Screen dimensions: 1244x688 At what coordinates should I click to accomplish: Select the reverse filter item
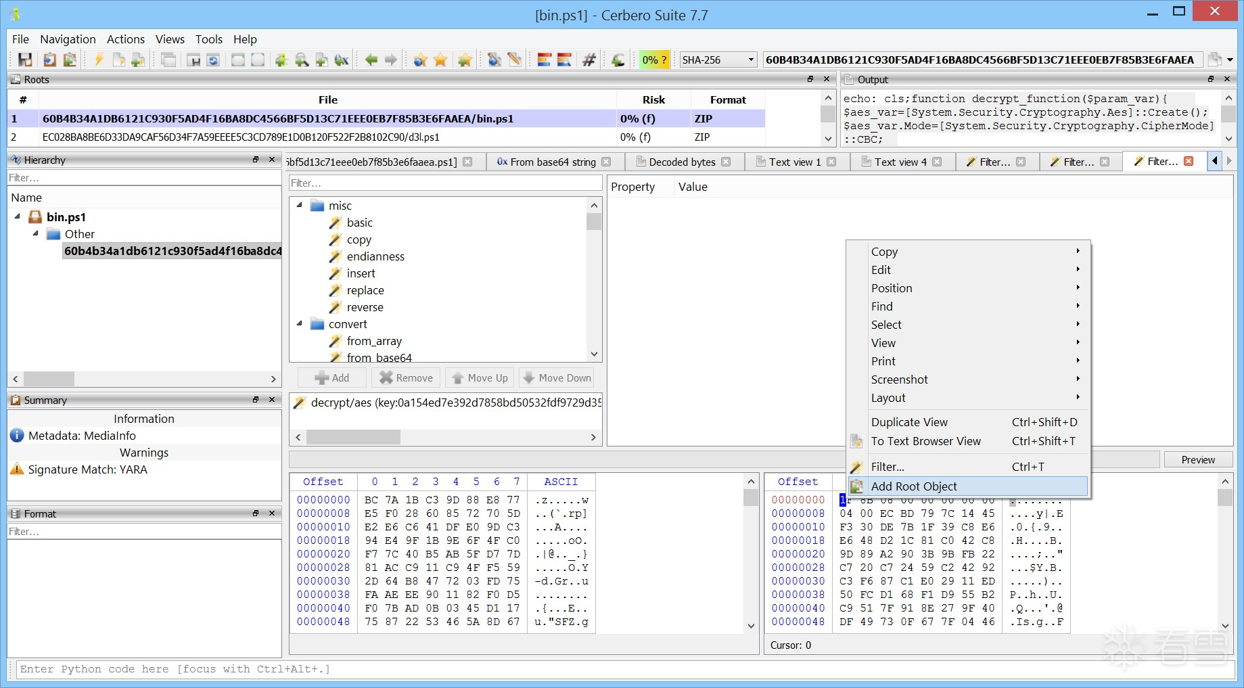point(365,307)
